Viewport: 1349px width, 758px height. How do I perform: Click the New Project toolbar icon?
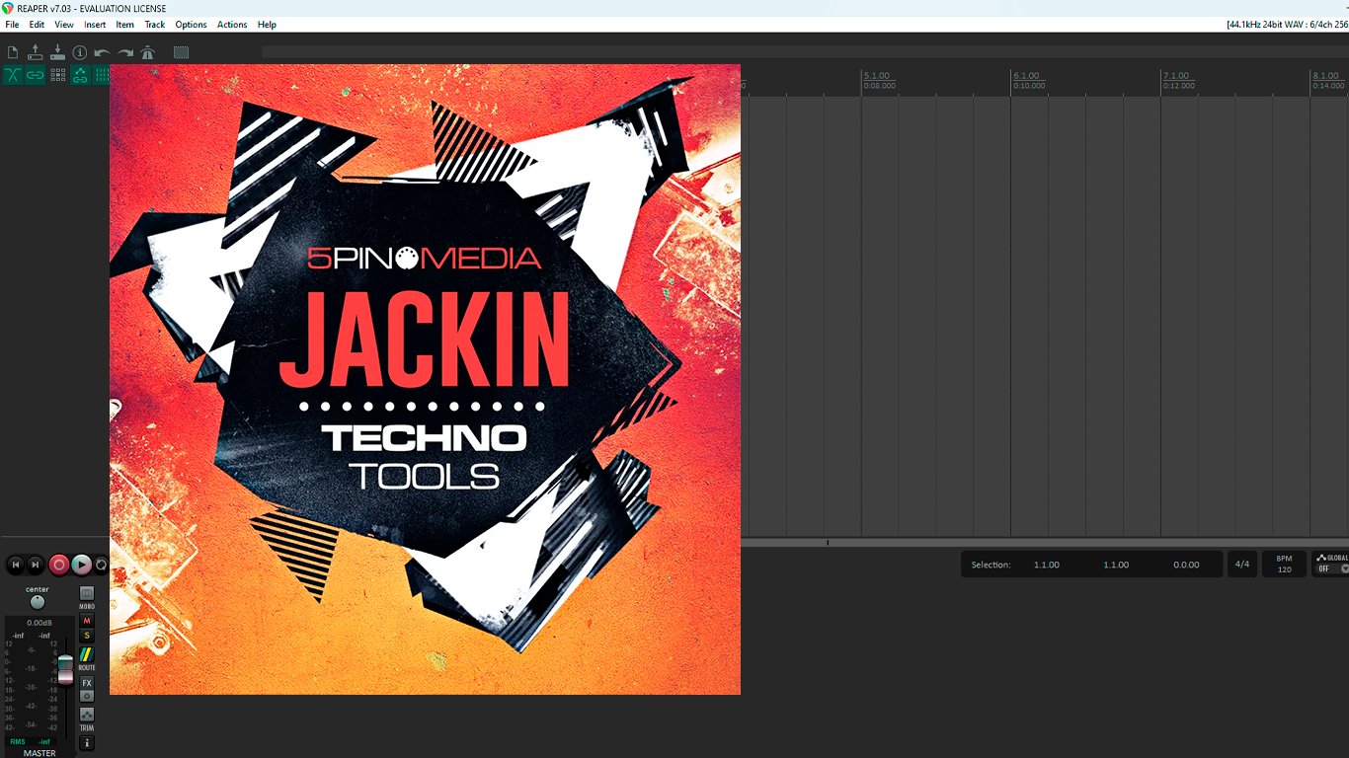(13, 52)
